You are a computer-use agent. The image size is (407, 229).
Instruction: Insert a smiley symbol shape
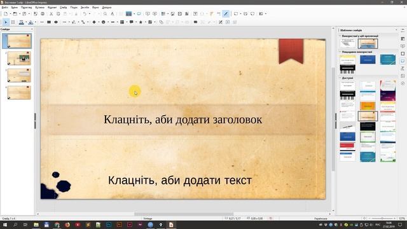coord(103,22)
